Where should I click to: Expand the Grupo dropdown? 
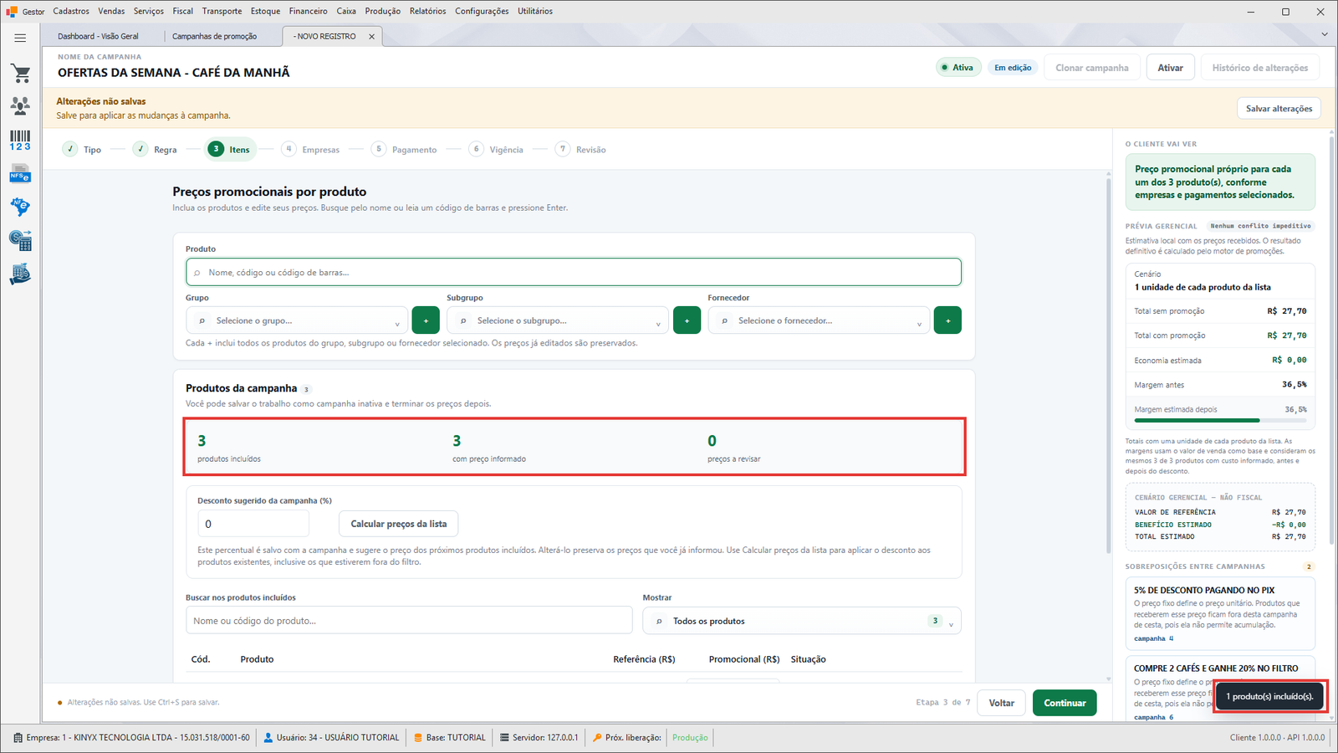[297, 320]
